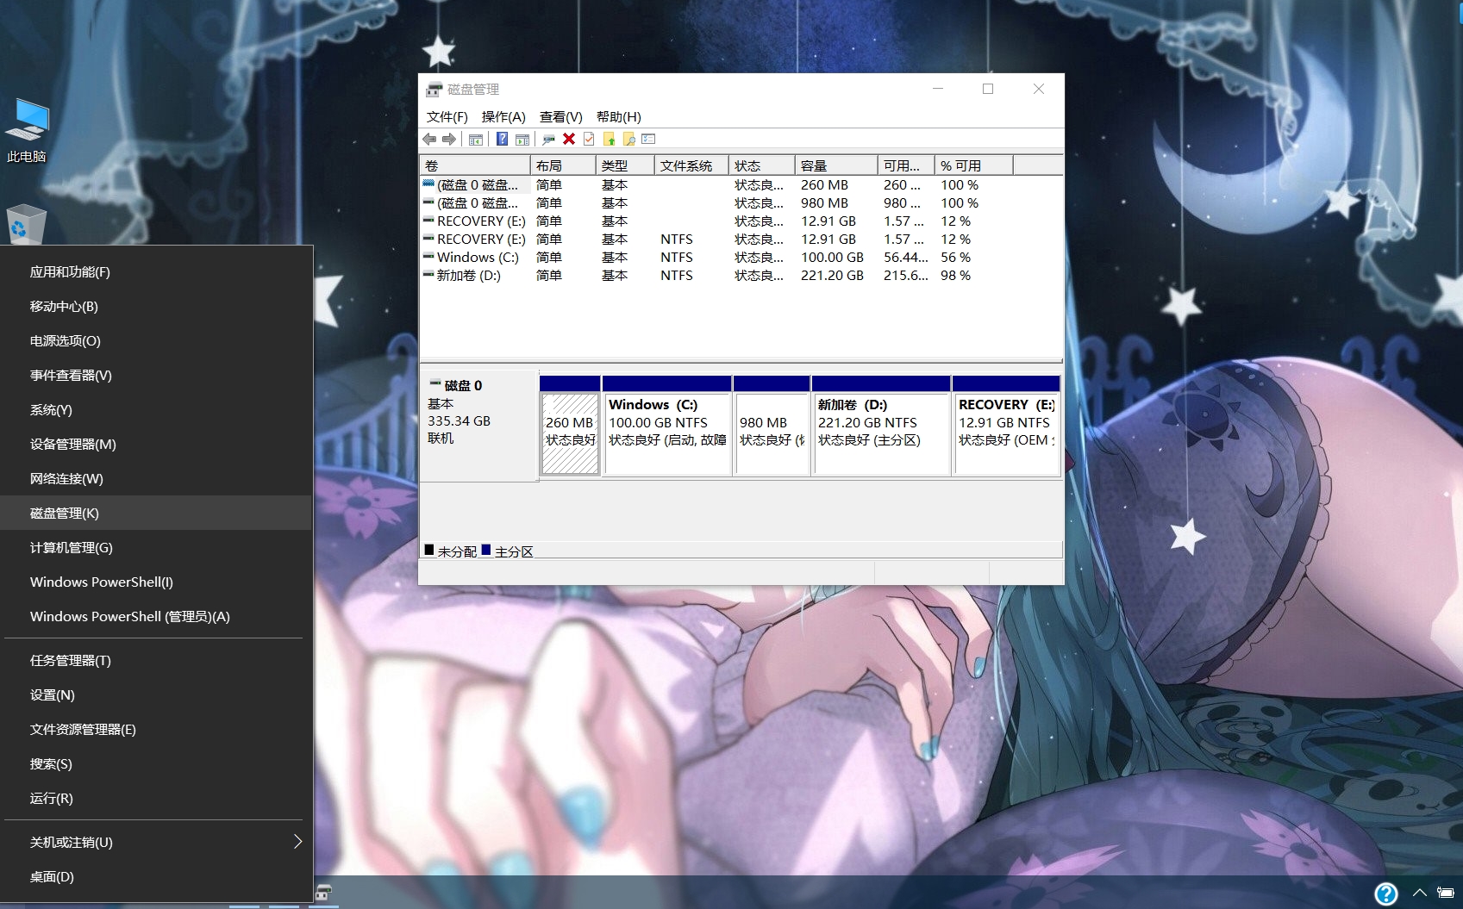Sort by the 卷 column header
This screenshot has height=909, width=1463.
pos(475,165)
